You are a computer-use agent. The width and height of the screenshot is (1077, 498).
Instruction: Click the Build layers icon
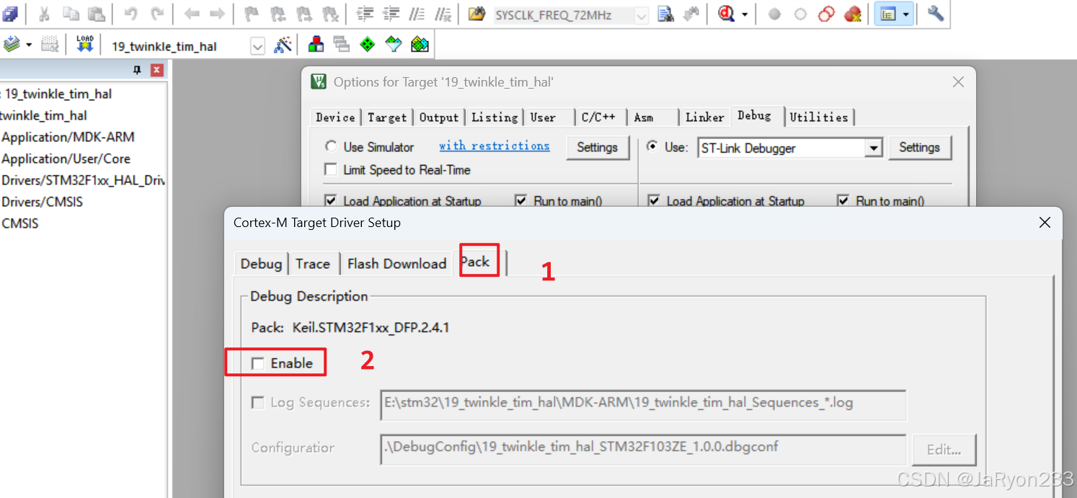tap(11, 45)
